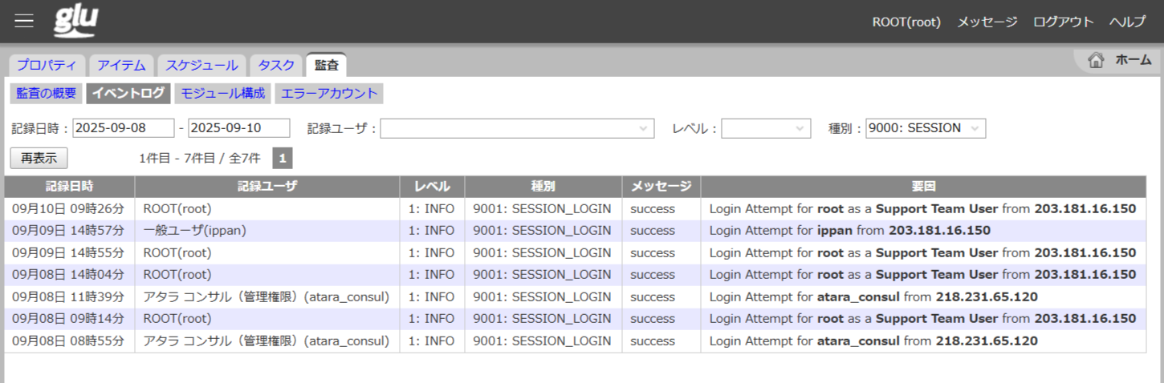The image size is (1164, 383).
Task: Click the 記録日時 column header
Action: (69, 186)
